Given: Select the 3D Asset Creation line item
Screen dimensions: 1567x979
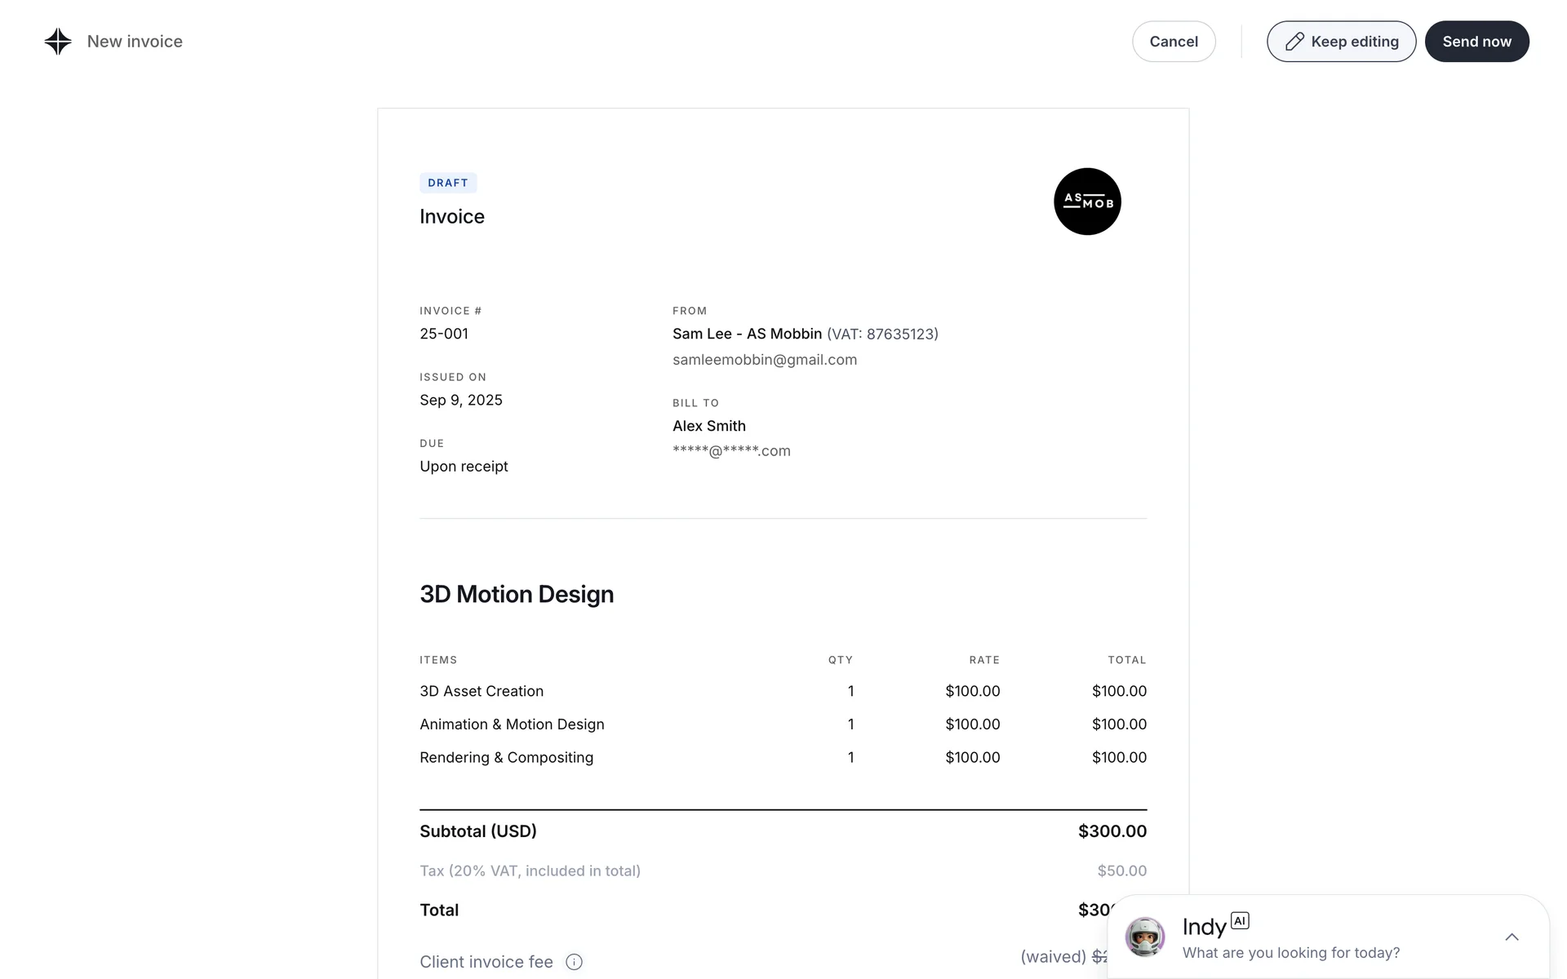Looking at the screenshot, I should [x=482, y=691].
